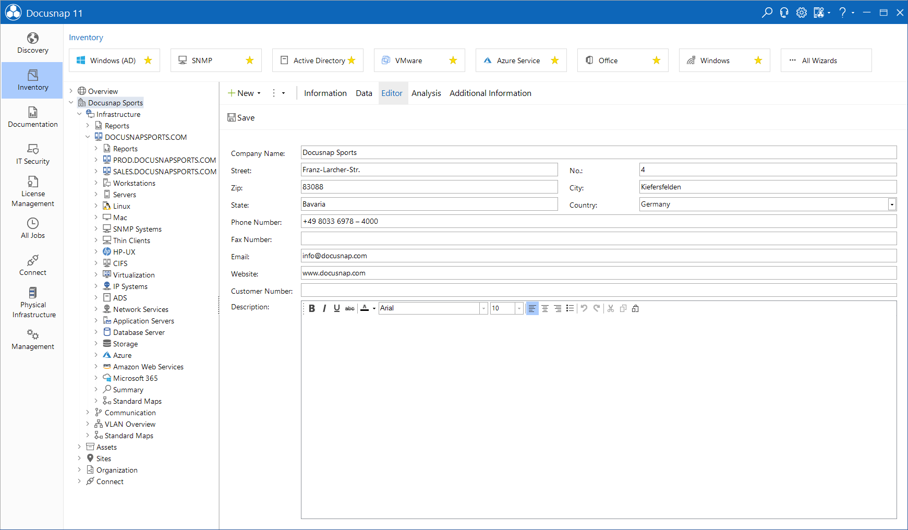Image resolution: width=908 pixels, height=530 pixels.
Task: Select the Editor tab
Action: (x=392, y=93)
